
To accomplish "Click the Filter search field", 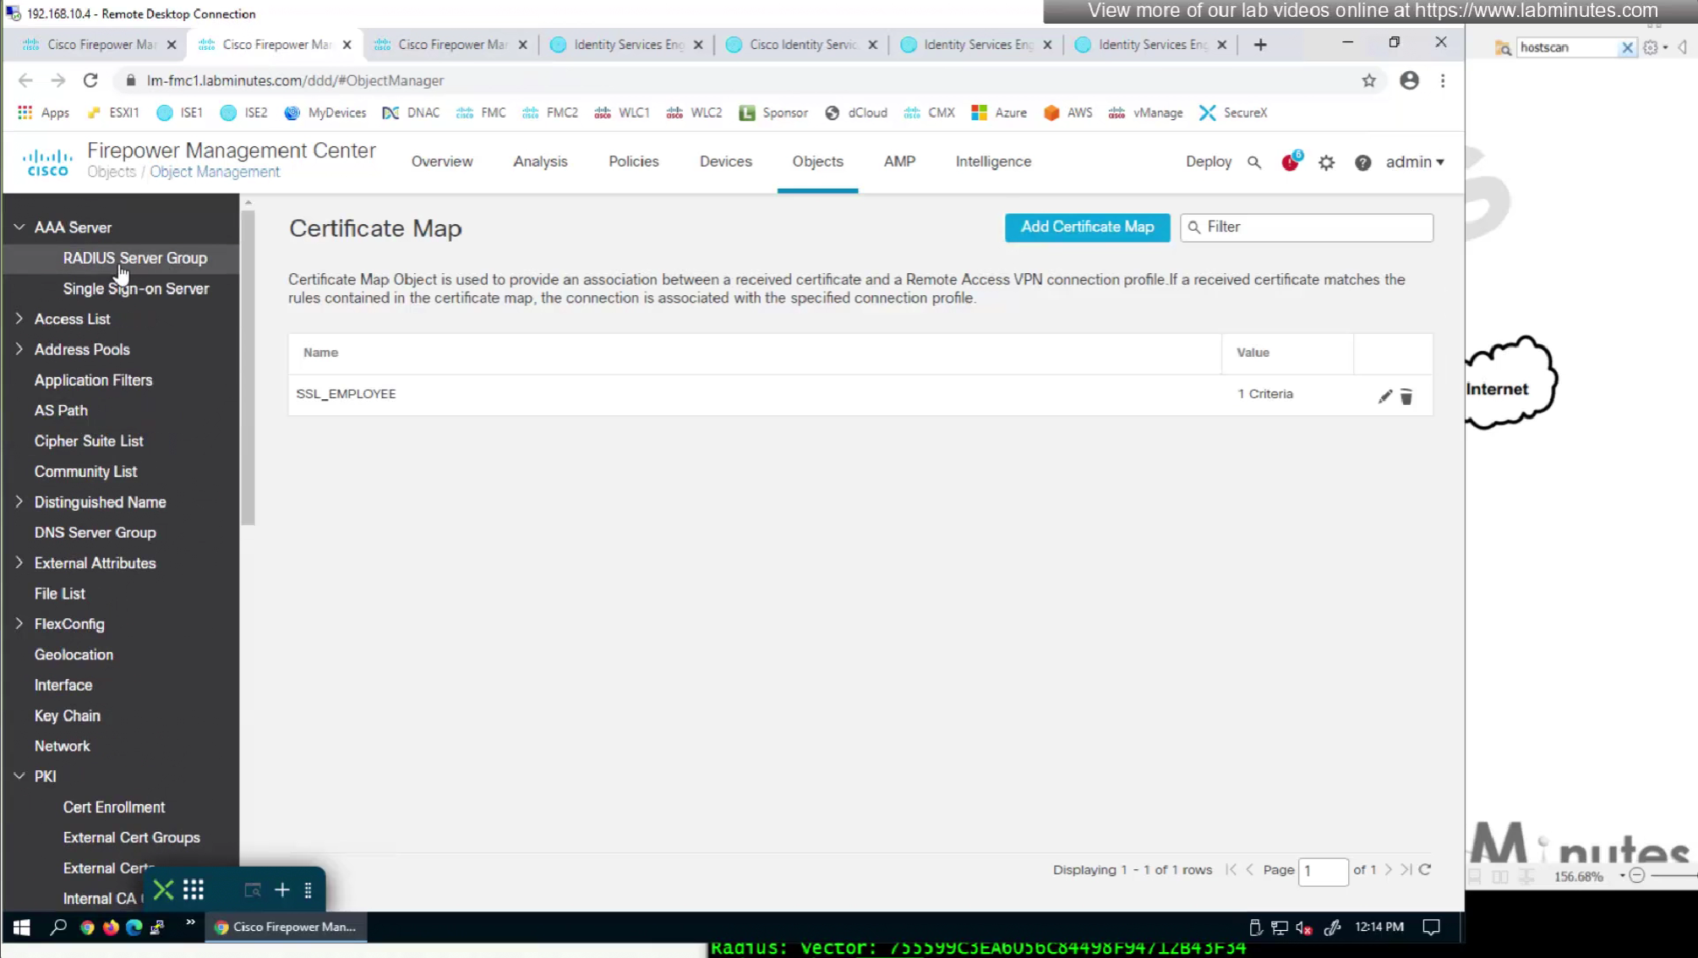I will (1314, 227).
